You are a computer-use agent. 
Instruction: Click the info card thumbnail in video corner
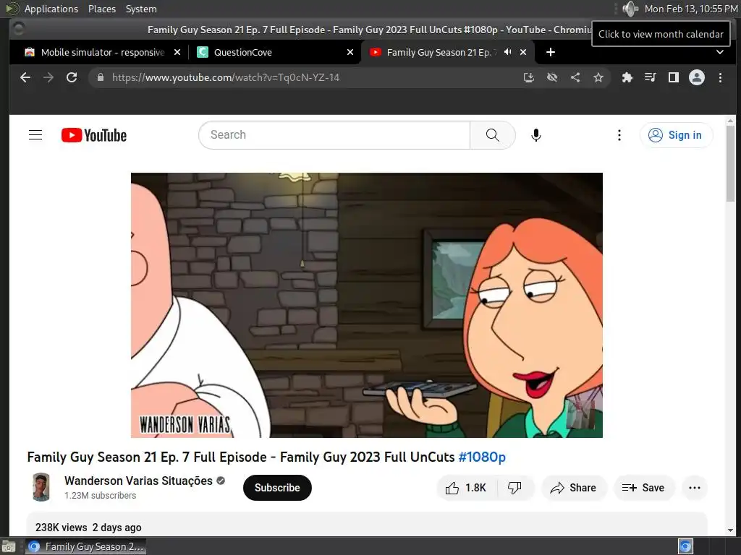[x=581, y=414]
